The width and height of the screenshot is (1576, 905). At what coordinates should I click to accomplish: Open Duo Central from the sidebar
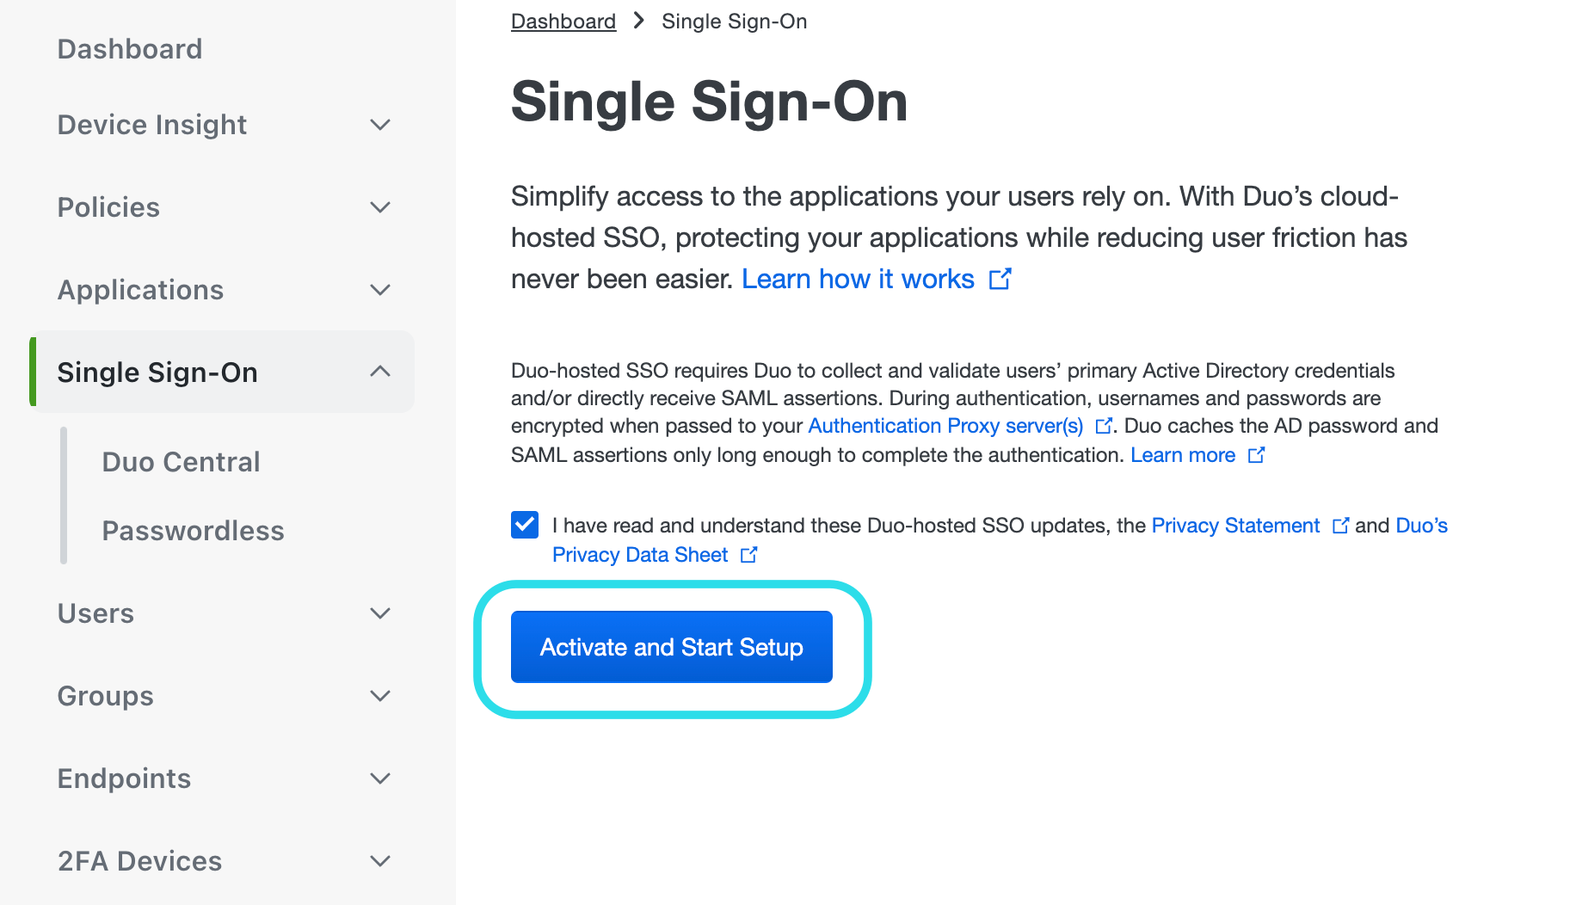tap(181, 461)
